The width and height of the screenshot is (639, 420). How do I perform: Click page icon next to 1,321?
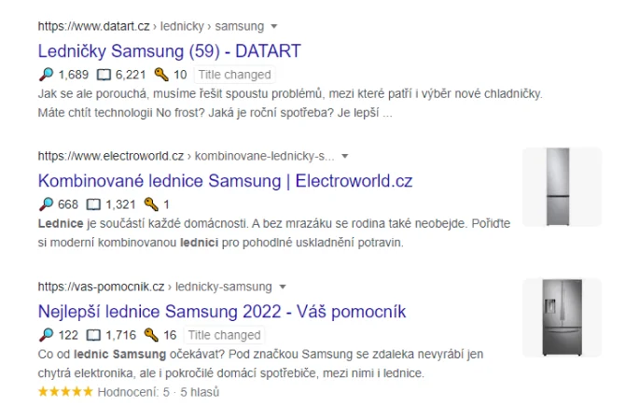[x=93, y=204]
